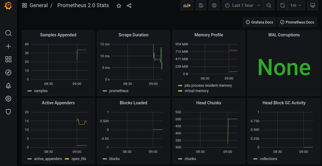The width and height of the screenshot is (322, 166).
Task: Open the Samples Appended panel title menu
Action: pyautogui.click(x=58, y=35)
